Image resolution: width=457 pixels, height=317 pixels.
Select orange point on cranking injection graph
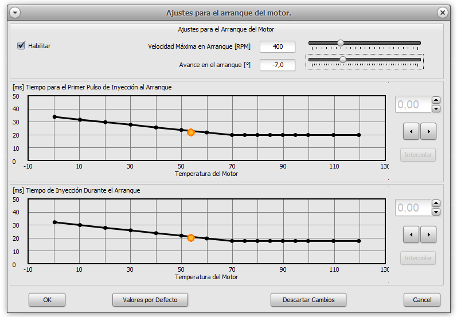pyautogui.click(x=191, y=238)
